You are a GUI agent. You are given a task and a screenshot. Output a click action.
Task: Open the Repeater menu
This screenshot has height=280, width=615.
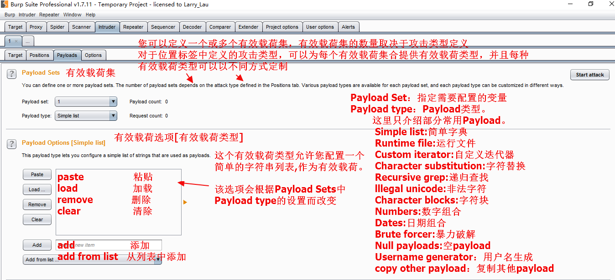pyautogui.click(x=49, y=15)
